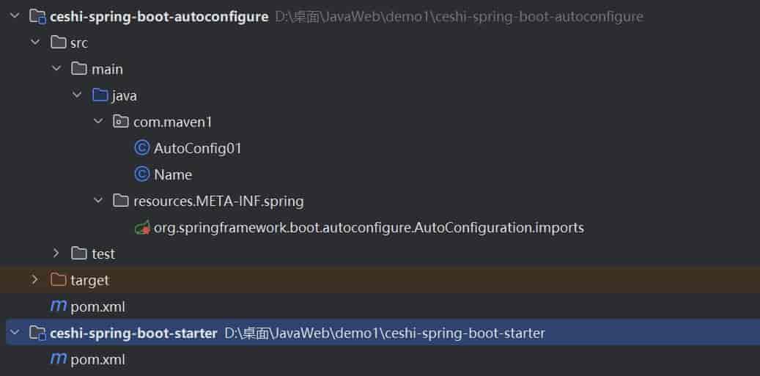Expand the test folder
Image resolution: width=760 pixels, height=376 pixels.
[x=56, y=254]
